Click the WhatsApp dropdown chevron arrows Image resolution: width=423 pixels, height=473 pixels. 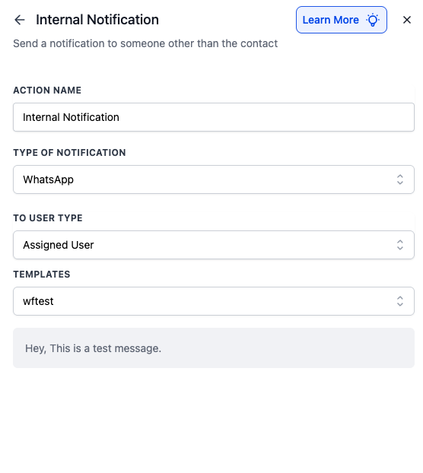click(400, 179)
